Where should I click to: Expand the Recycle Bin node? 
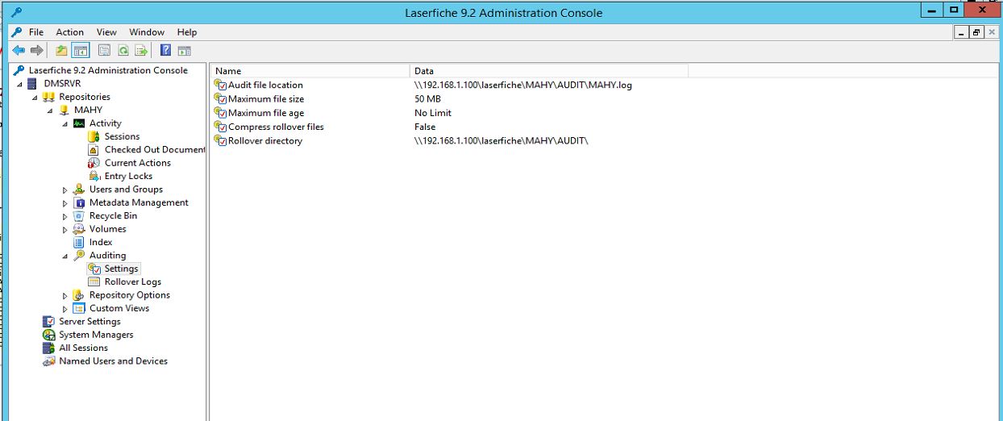click(x=65, y=216)
